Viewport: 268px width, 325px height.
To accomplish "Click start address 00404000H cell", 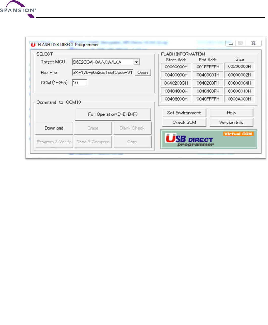I will pyautogui.click(x=176, y=91).
